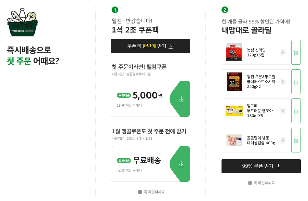The height and width of the screenshot is (201, 308).
Task: Click the 대패삼겹살 product thumbnail
Action: click(x=233, y=140)
